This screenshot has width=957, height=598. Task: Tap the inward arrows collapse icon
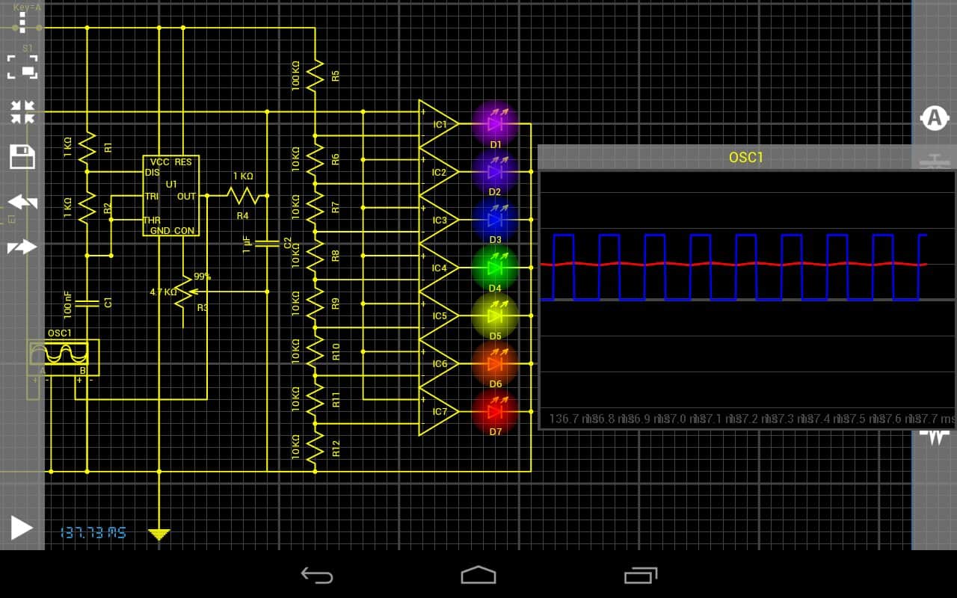[x=22, y=112]
